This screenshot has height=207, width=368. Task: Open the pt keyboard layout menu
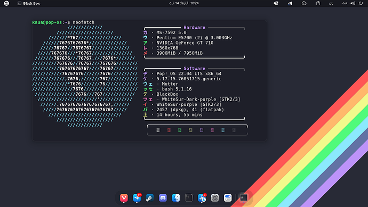[x=331, y=3]
